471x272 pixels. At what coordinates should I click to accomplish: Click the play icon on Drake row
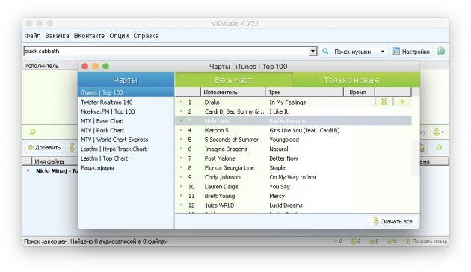click(402, 102)
